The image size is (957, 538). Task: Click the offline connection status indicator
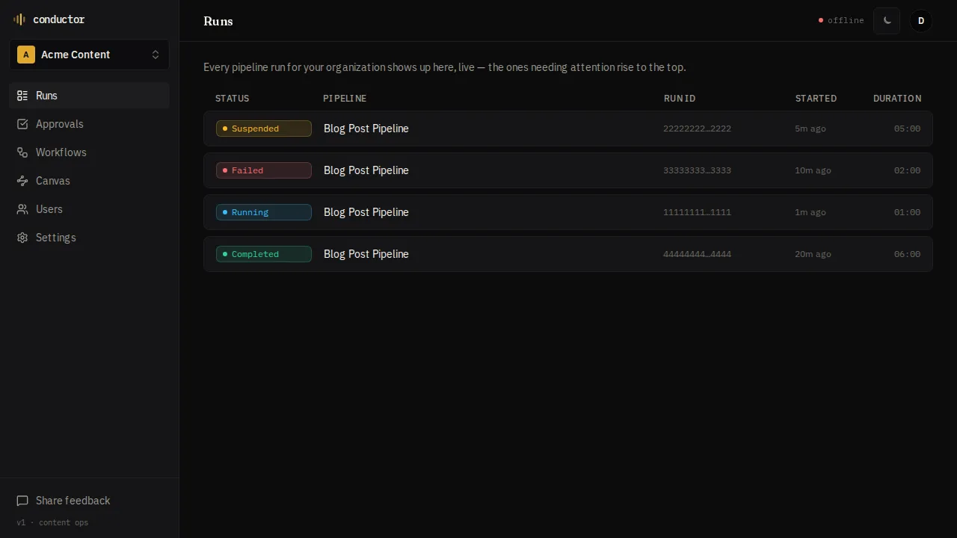click(x=841, y=21)
